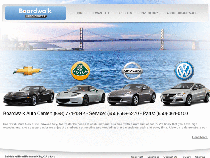The width and height of the screenshot is (210, 158).
Task: Click the gray Nissan 370Z car image
Action: [x=132, y=95]
